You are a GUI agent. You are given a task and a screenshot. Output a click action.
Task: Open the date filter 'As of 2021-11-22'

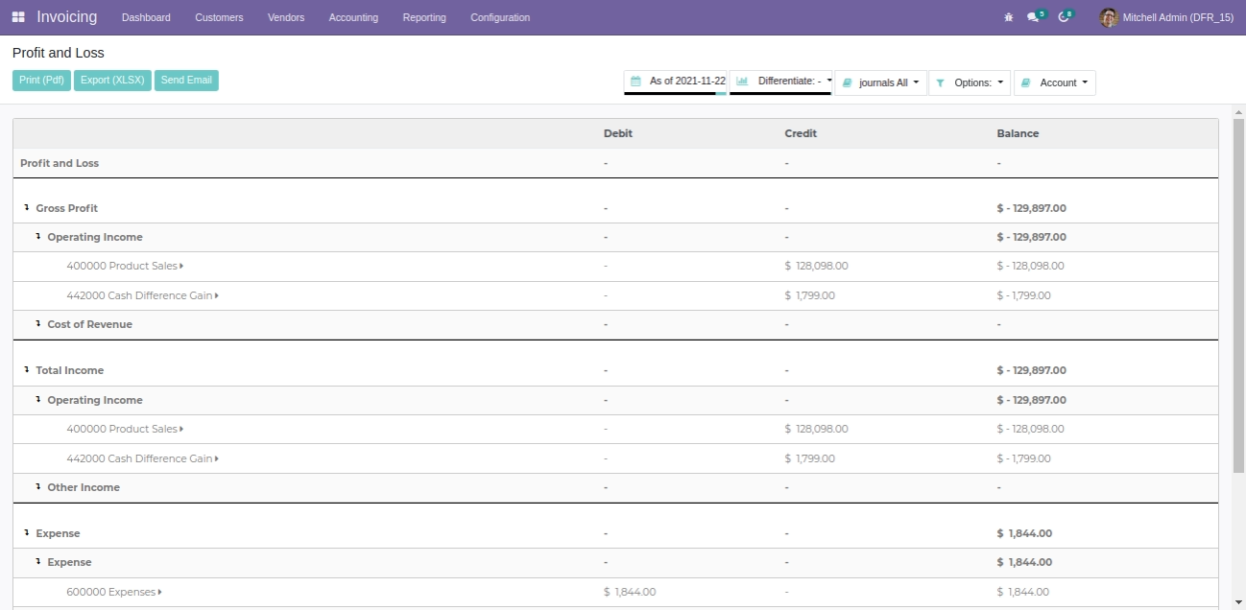point(677,82)
